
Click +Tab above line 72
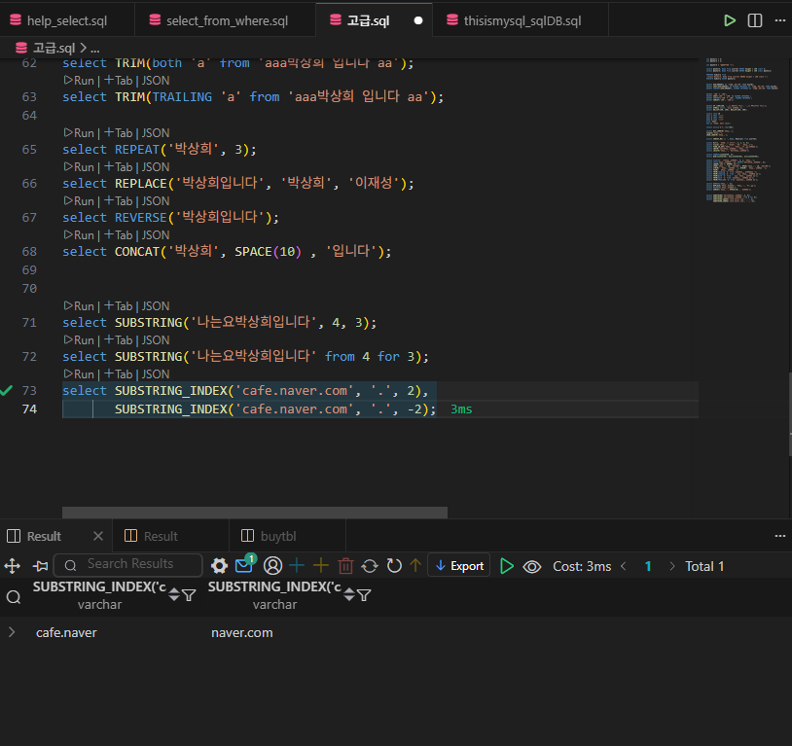point(118,339)
